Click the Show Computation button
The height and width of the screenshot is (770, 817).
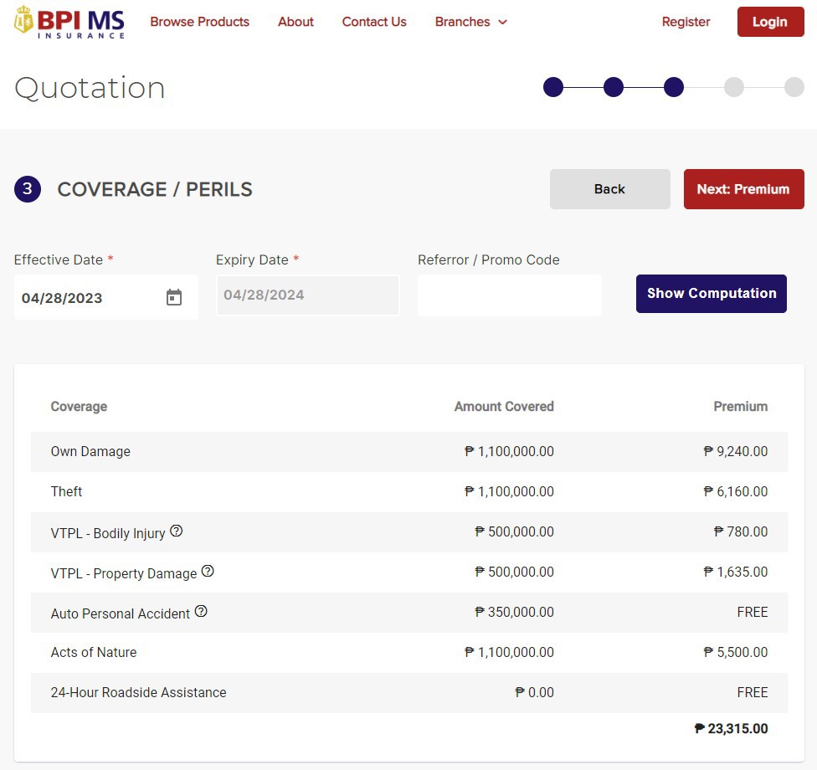point(711,294)
